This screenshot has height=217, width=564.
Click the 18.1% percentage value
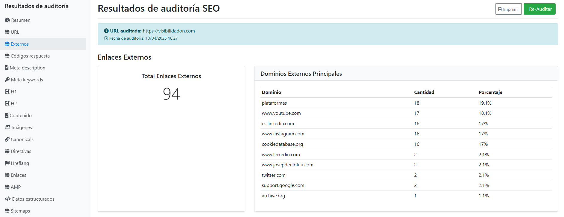pos(485,113)
